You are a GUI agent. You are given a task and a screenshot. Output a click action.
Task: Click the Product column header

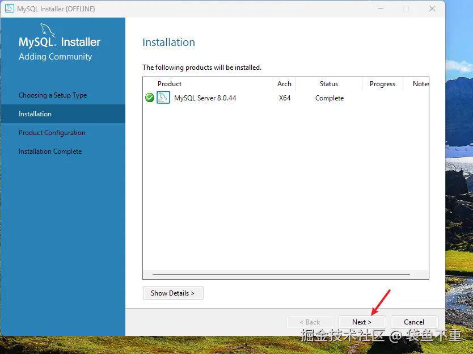pos(213,84)
